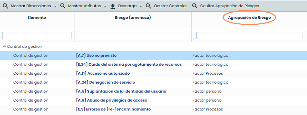Click the Agrupación de Riesgo filter field
The width and height of the screenshot is (307, 115).
coord(249,36)
